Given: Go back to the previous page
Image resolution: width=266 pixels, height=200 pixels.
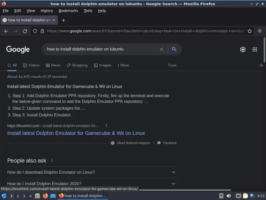Looking at the screenshot, I should tap(6, 31).
